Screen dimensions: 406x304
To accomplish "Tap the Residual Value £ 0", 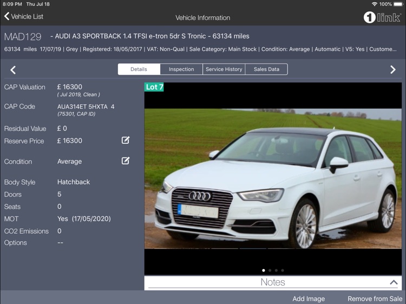I will click(x=62, y=128).
